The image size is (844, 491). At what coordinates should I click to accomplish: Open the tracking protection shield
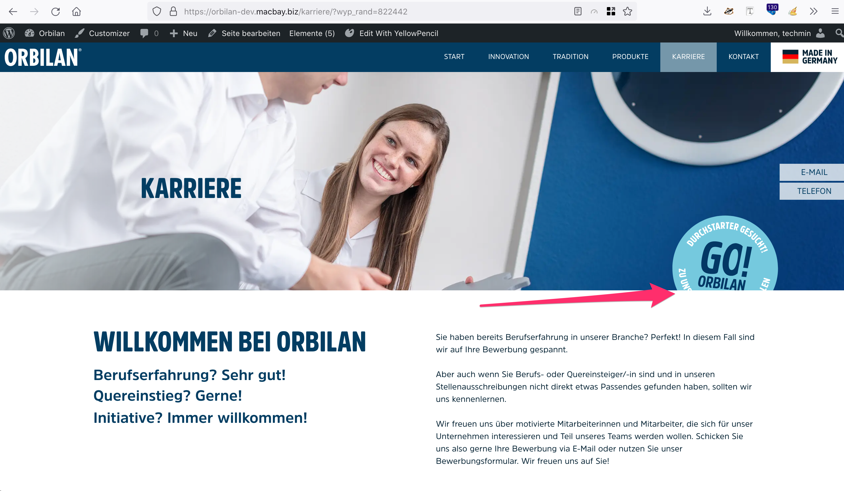tap(157, 12)
